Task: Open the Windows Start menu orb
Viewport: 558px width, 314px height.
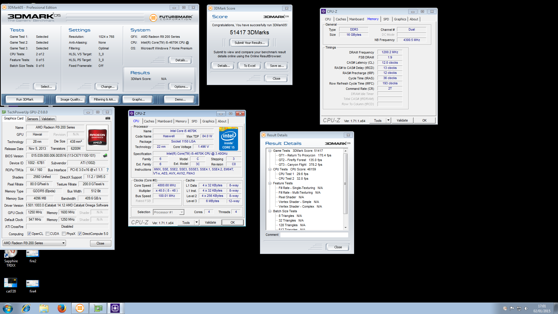Action: click(8, 308)
